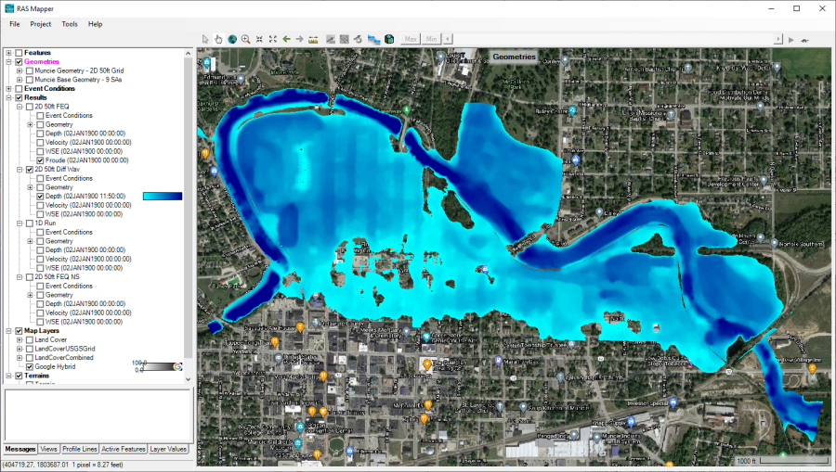Select the magnifier zoom-in tool
The image size is (836, 472).
pos(246,39)
